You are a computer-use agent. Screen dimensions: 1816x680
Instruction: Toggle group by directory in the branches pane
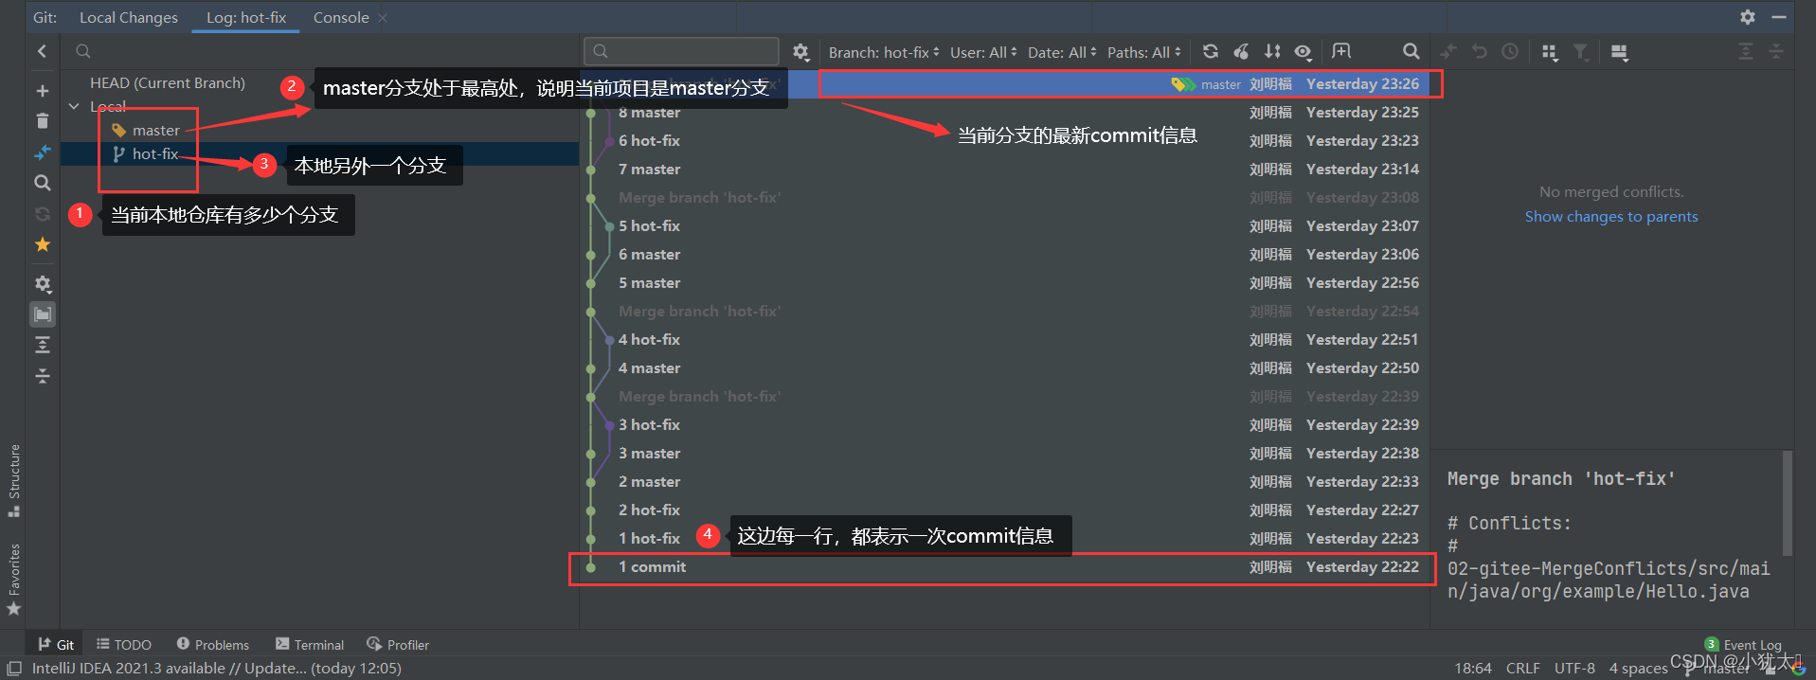click(43, 314)
